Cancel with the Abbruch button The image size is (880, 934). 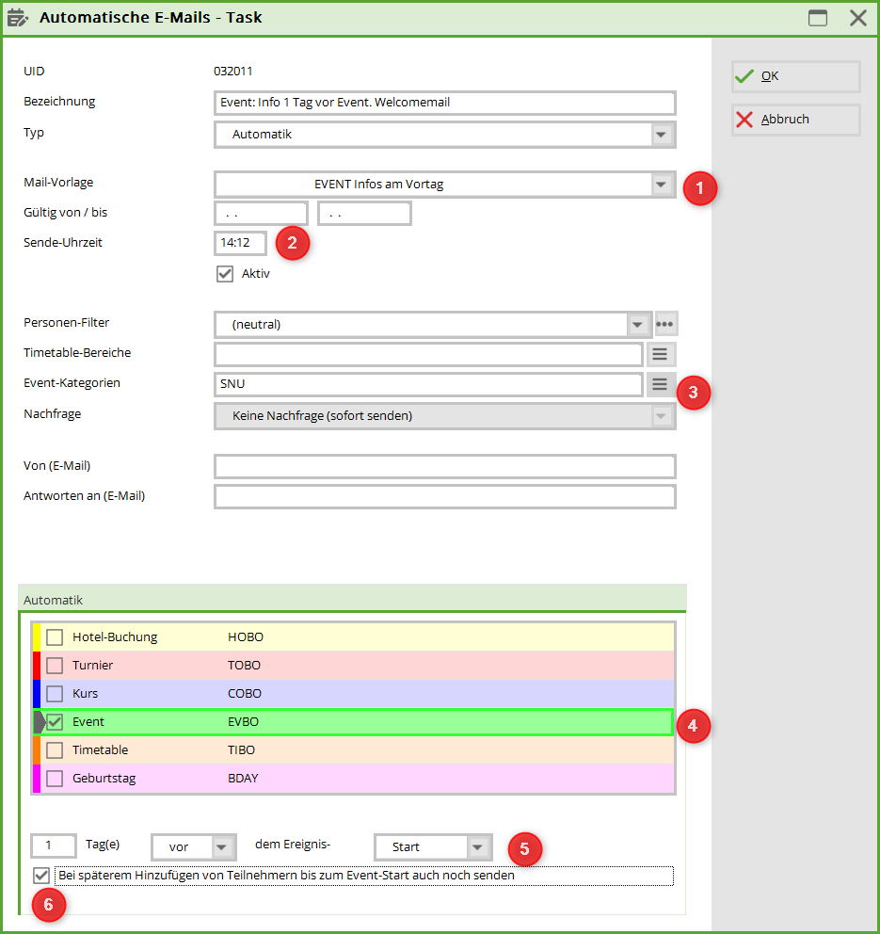(x=795, y=120)
